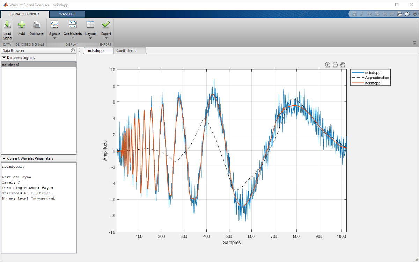Open Data Browser panel options menu
419x262 pixels.
point(73,51)
